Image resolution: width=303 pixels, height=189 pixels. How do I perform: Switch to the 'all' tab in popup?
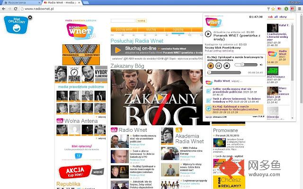[276, 17]
